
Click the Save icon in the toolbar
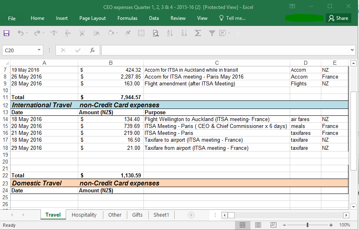[6, 34]
